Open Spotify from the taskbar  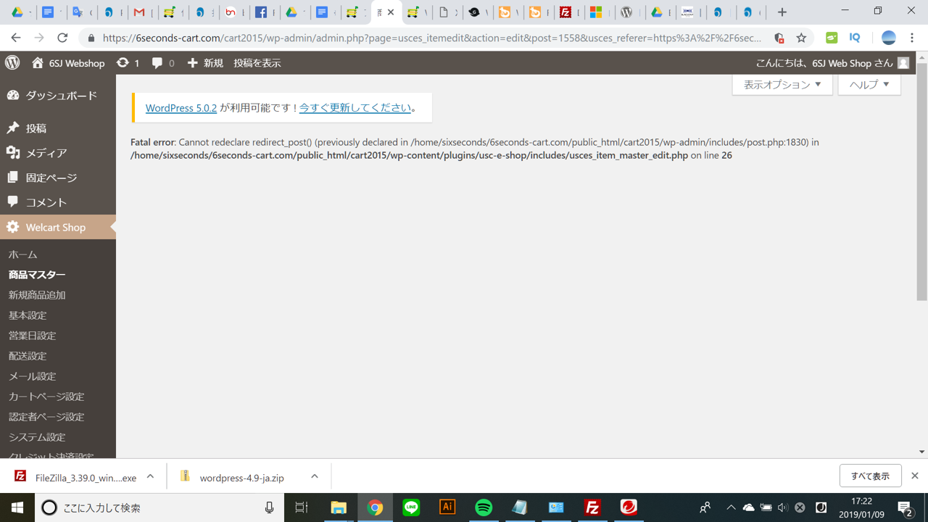click(x=484, y=507)
